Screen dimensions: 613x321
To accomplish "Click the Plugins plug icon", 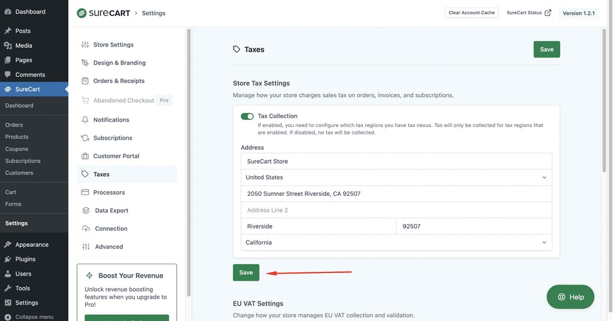I will click(7, 259).
